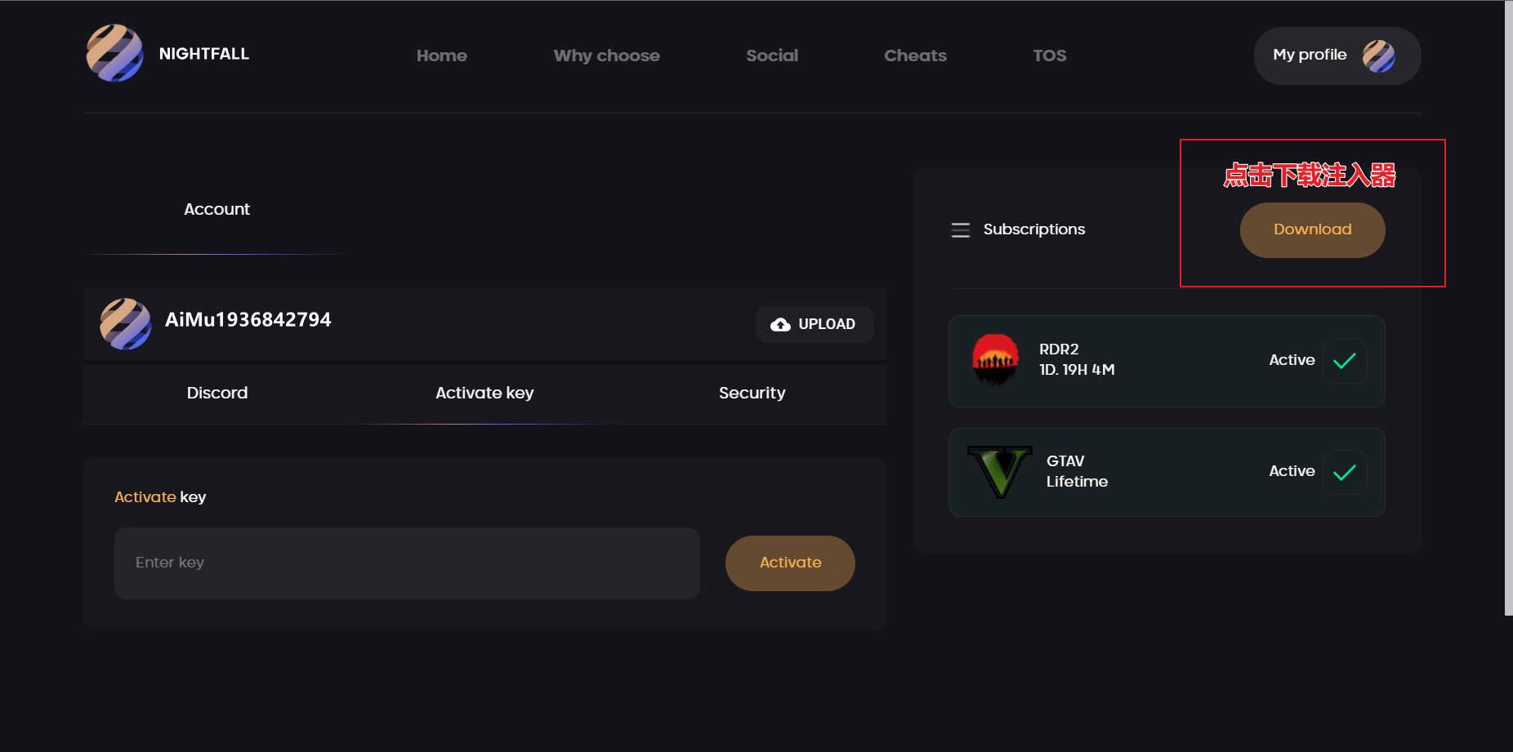The width and height of the screenshot is (1513, 752).
Task: Select the Activate key tab
Action: (484, 393)
